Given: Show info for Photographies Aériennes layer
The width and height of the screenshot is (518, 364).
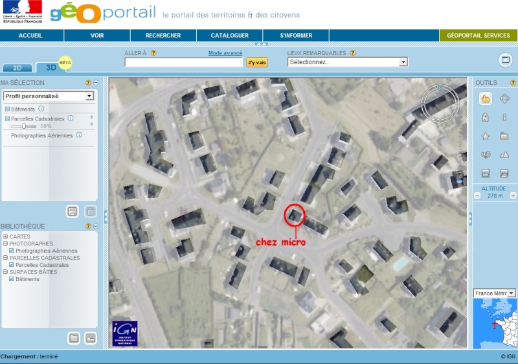Looking at the screenshot, I should tap(79, 135).
